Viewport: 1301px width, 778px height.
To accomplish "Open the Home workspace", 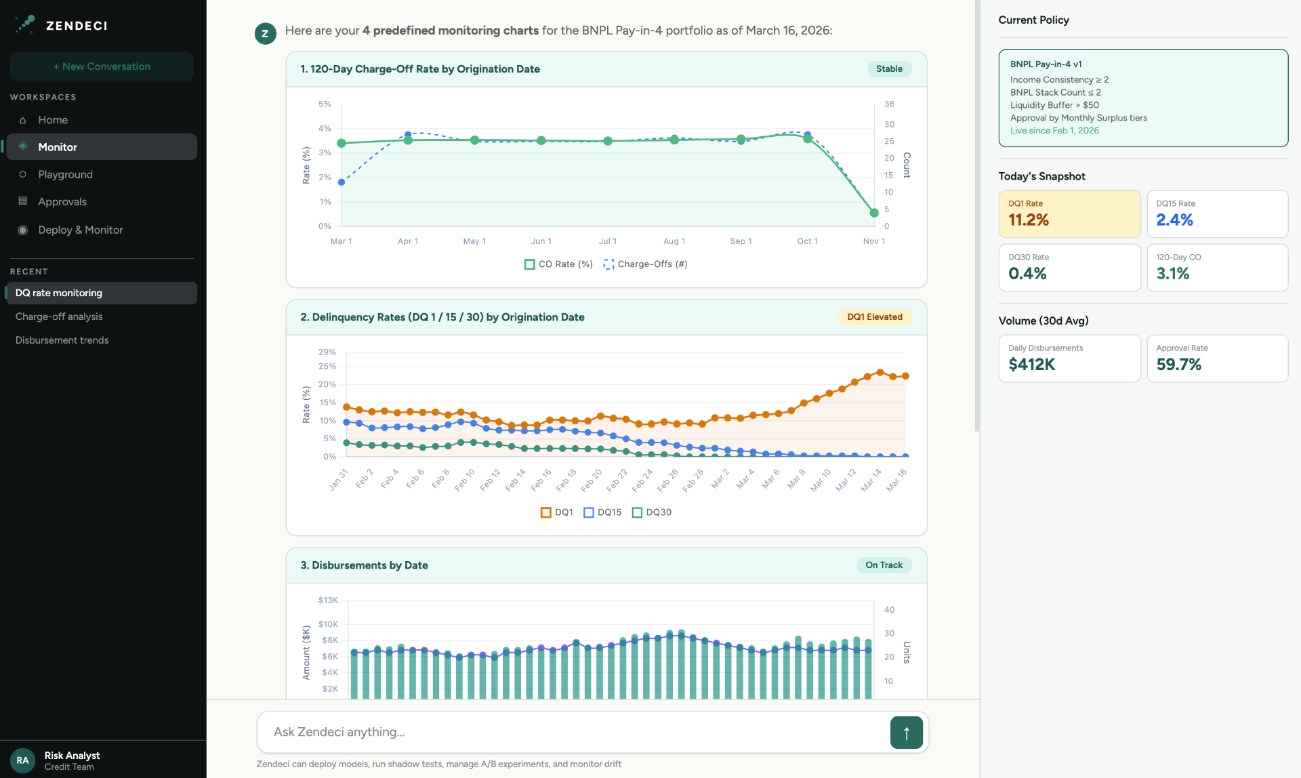I will click(x=102, y=120).
